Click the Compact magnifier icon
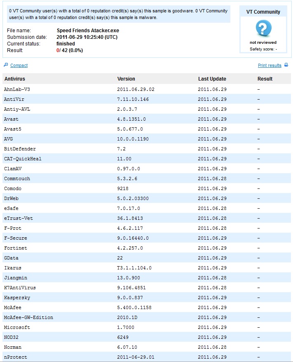The width and height of the screenshot is (293, 362). (x=6, y=65)
